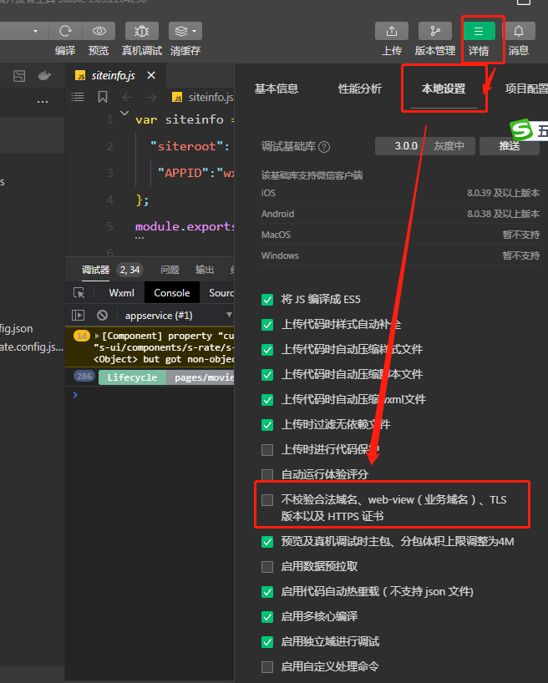Switch to 基本信息 tab

pos(277,89)
